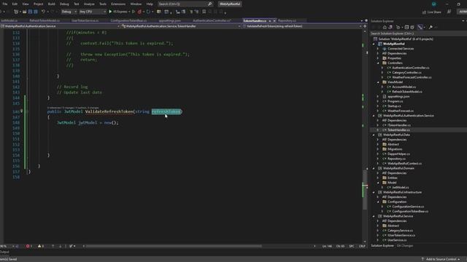Select Connected Services in Solution Explorer
This screenshot has height=262, width=467.
(x=401, y=49)
